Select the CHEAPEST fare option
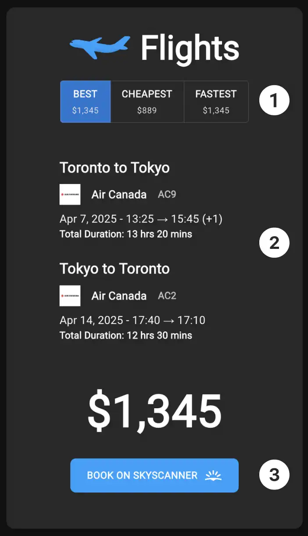Image resolution: width=308 pixels, height=536 pixels. coord(147,101)
